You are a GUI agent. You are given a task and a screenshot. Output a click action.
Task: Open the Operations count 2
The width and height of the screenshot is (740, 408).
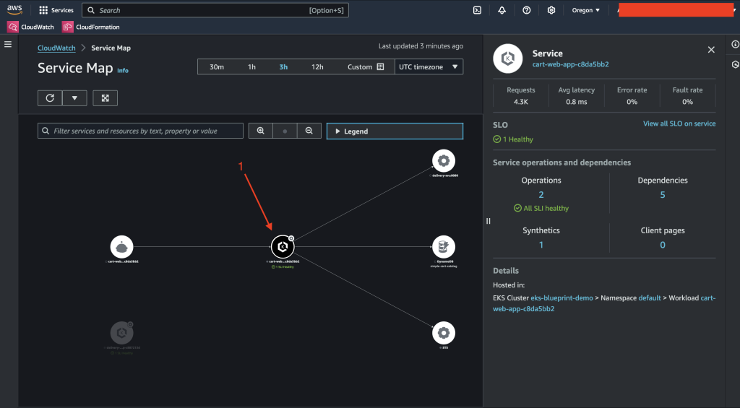pos(541,194)
